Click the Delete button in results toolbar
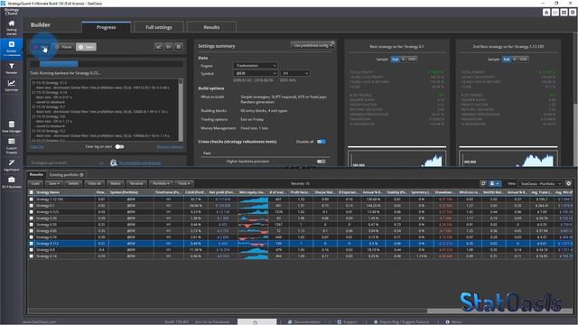 click(x=73, y=183)
